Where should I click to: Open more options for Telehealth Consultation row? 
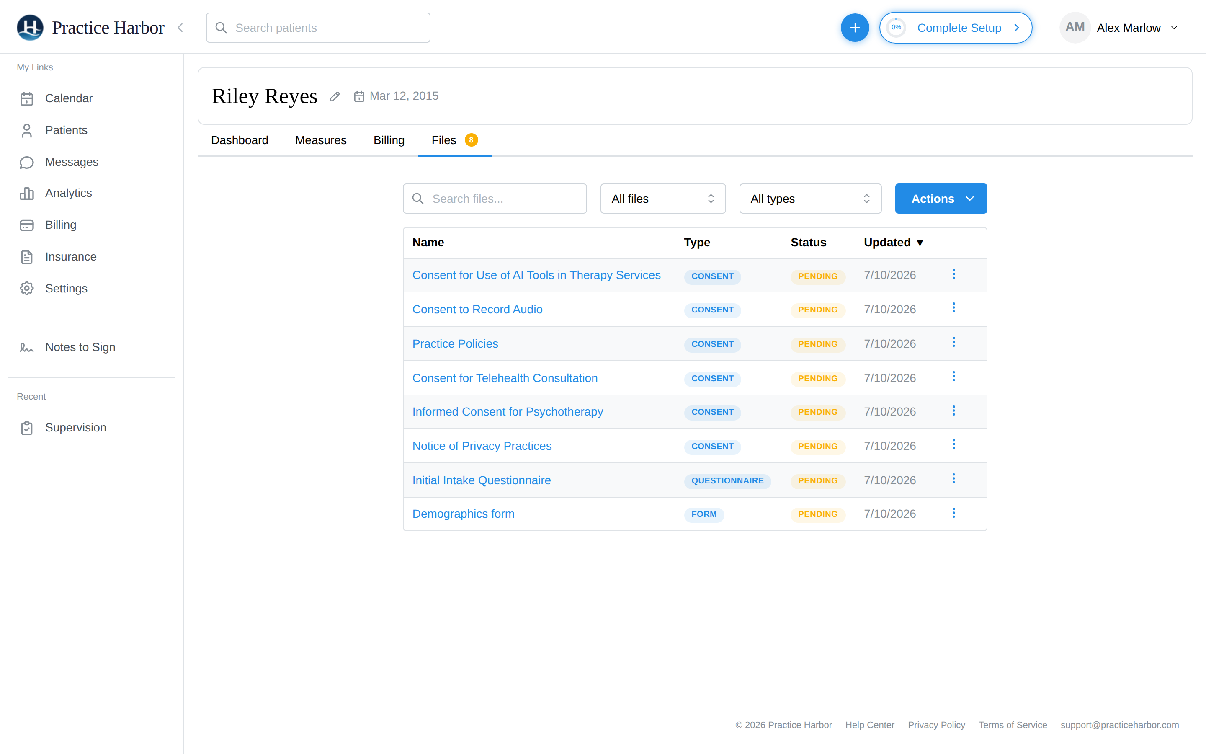click(x=954, y=377)
